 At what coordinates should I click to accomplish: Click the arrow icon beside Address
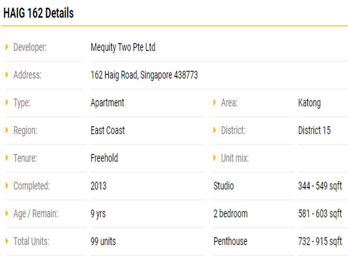coord(7,75)
